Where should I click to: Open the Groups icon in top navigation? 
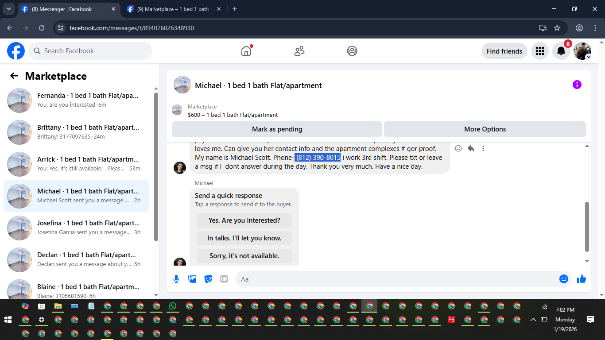(352, 51)
